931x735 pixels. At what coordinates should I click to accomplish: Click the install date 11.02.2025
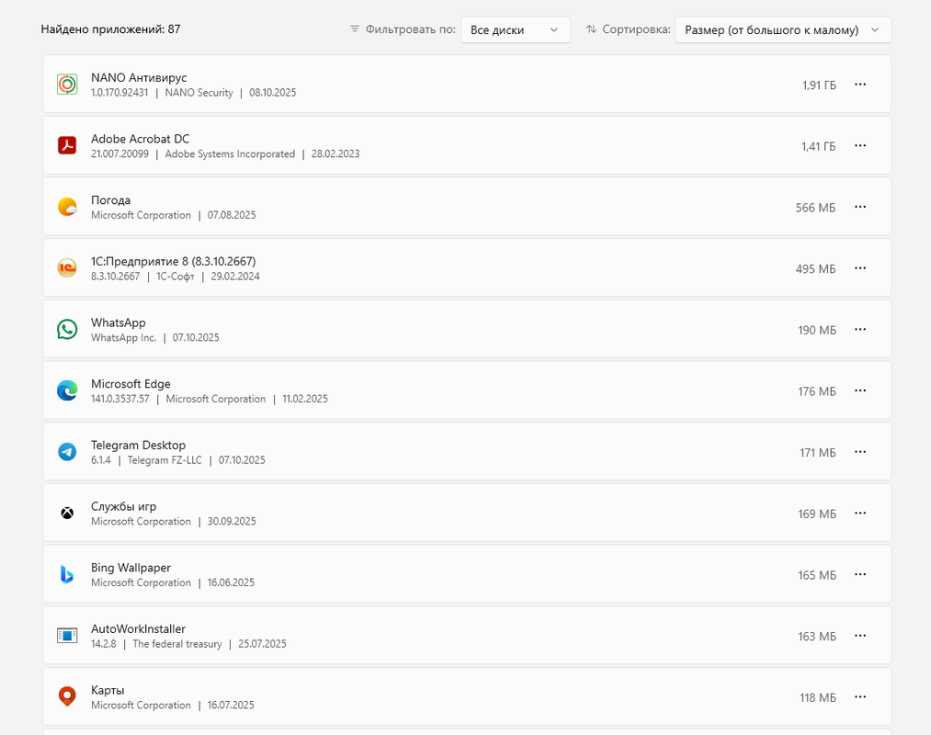tap(305, 399)
